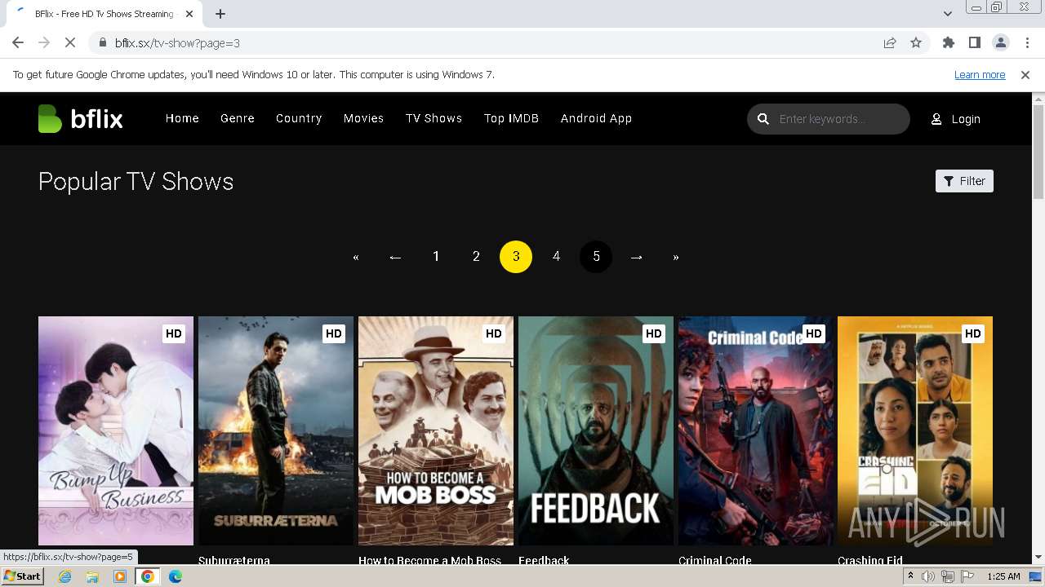Jump to first page with « button
Screen dimensions: 1045x587
click(356, 257)
